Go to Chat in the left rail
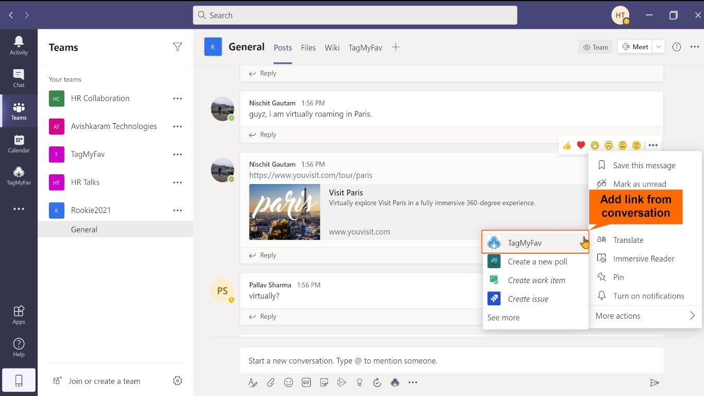The width and height of the screenshot is (704, 396). tap(19, 78)
